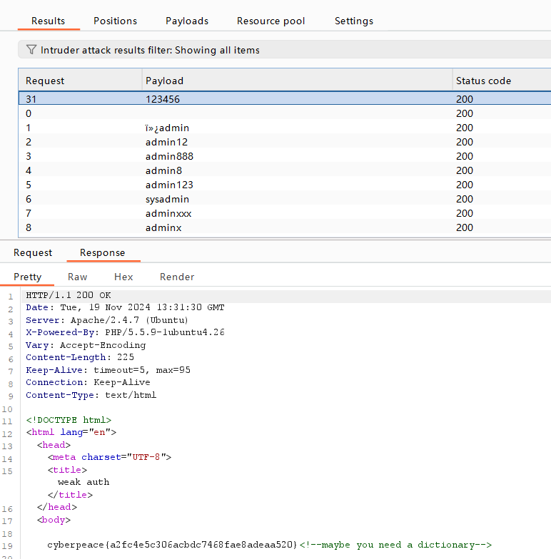Click the Content-Length: 225 header
The width and height of the screenshot is (551, 559).
pos(80,357)
